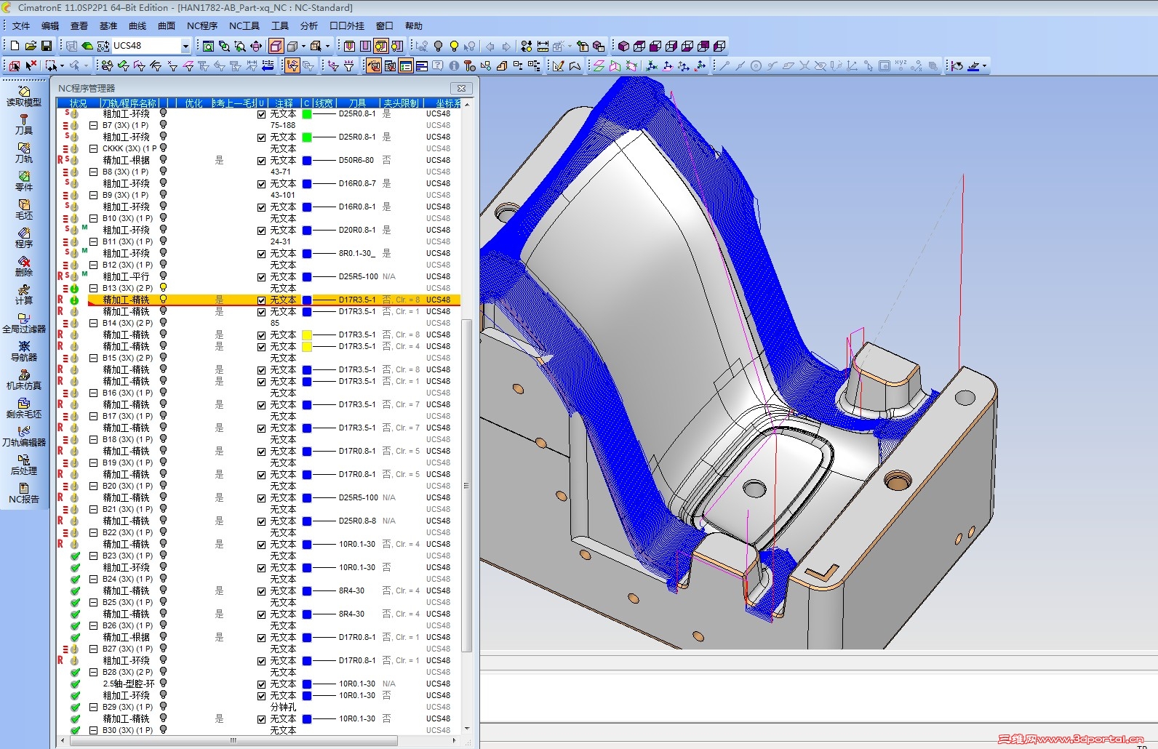
Task: Click the 注释 column header
Action: [x=284, y=103]
